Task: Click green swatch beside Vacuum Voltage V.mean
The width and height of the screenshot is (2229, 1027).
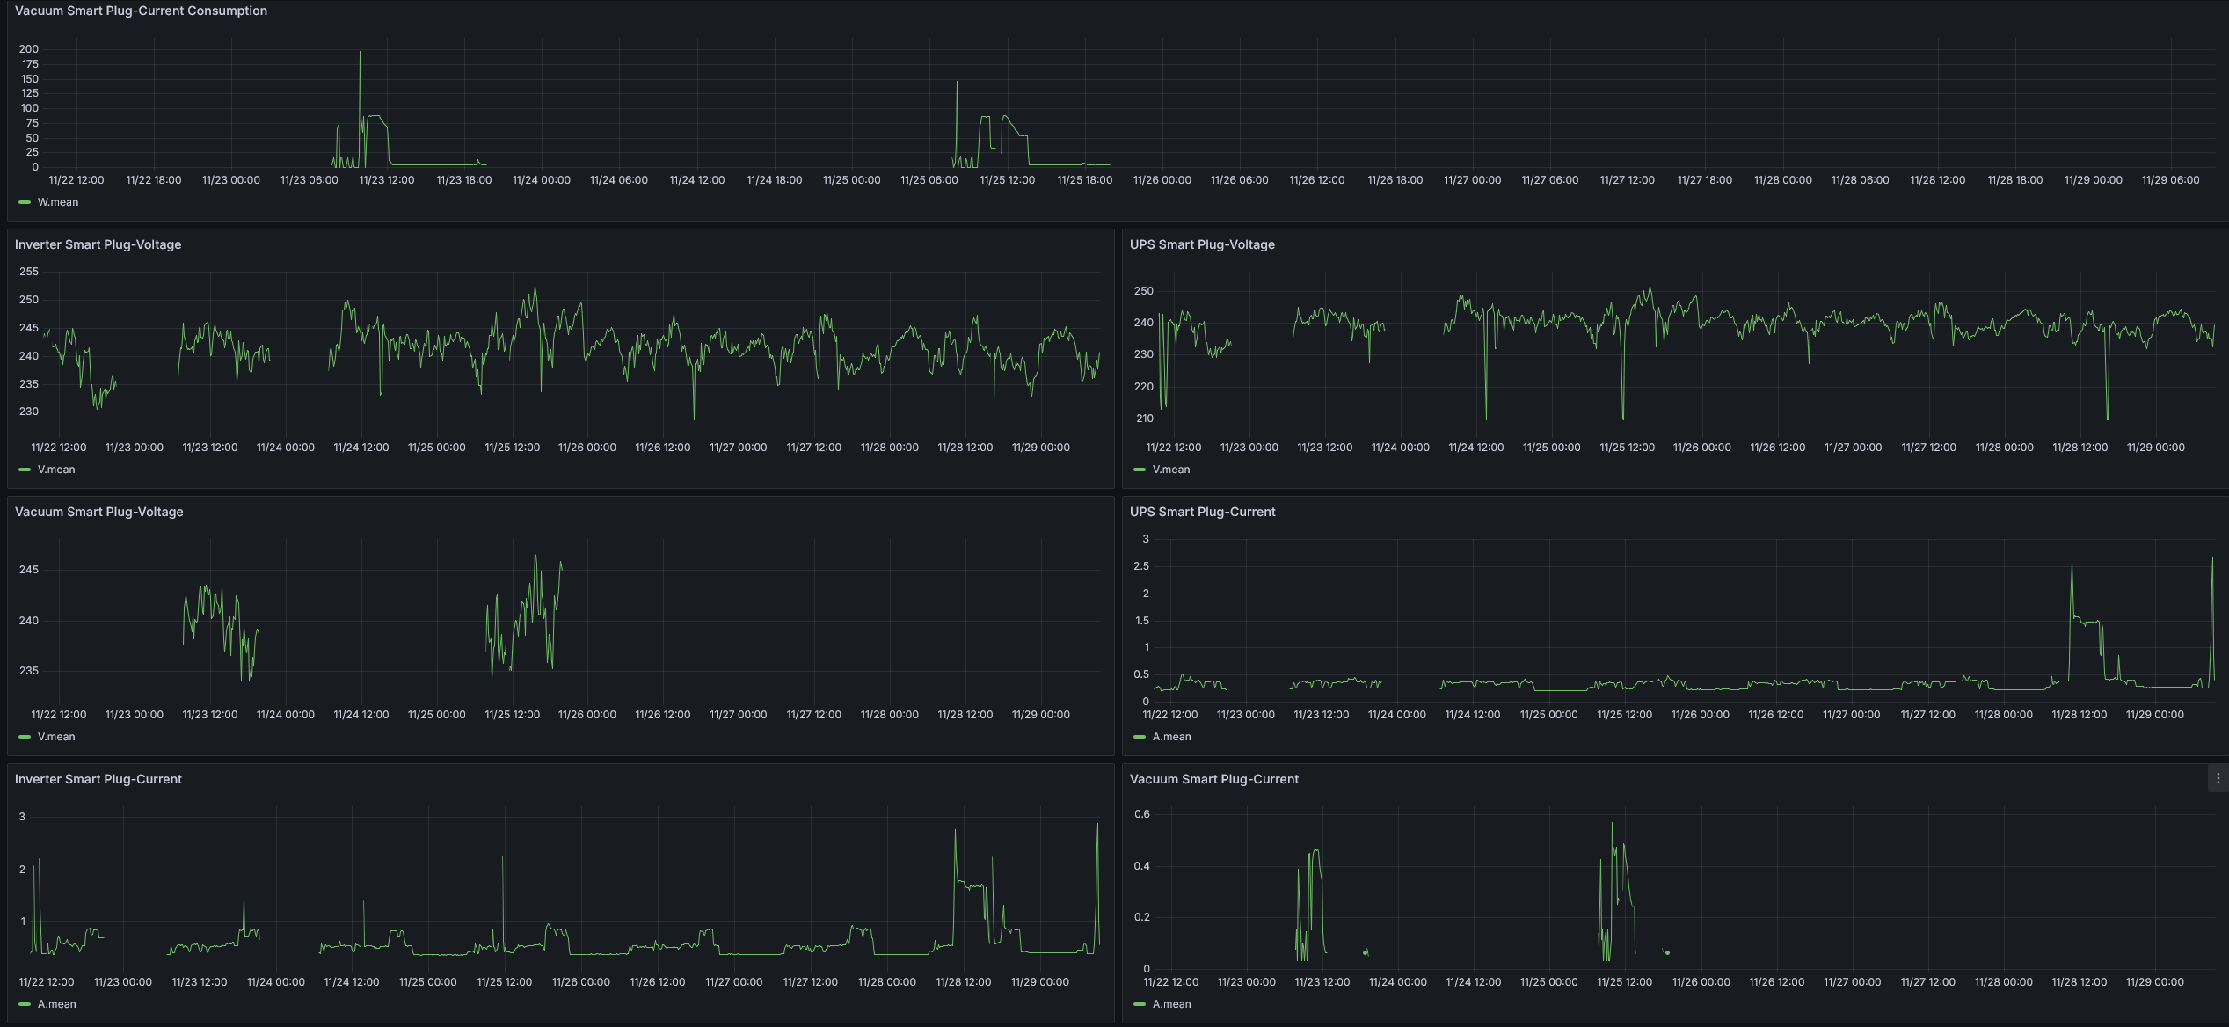Action: pyautogui.click(x=25, y=737)
